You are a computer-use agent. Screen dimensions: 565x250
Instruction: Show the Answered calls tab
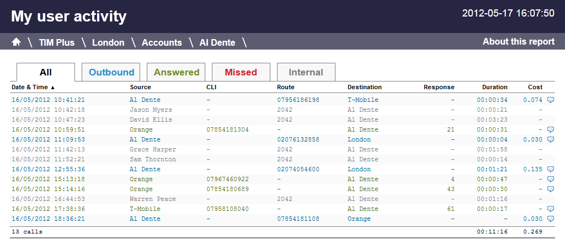[x=177, y=72]
